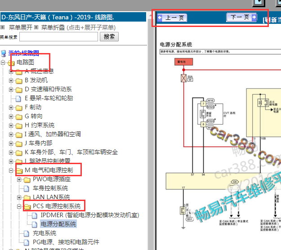Image resolution: width=281 pixels, height=250 pixels.
Task: Select F 制动 in the tree
Action: click(x=33, y=107)
